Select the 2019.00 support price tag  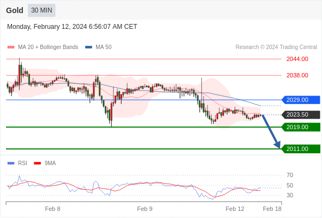(x=301, y=127)
